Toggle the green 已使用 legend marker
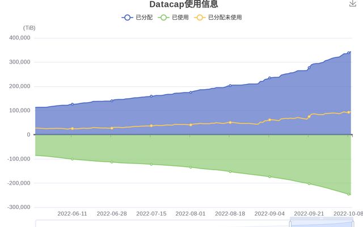 (x=163, y=18)
